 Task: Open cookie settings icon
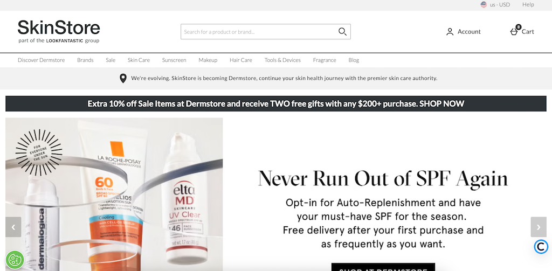point(15,260)
